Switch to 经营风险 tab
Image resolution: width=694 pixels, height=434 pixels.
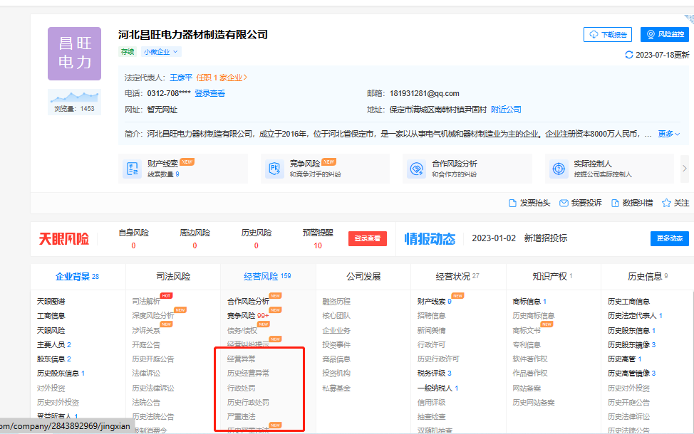point(267,277)
